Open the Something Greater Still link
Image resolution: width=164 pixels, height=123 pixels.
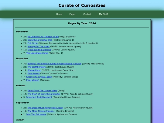(40, 40)
